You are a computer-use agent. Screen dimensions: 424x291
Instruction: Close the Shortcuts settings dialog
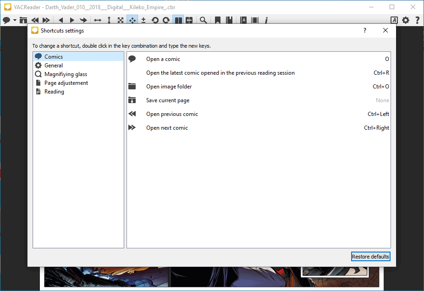click(385, 30)
